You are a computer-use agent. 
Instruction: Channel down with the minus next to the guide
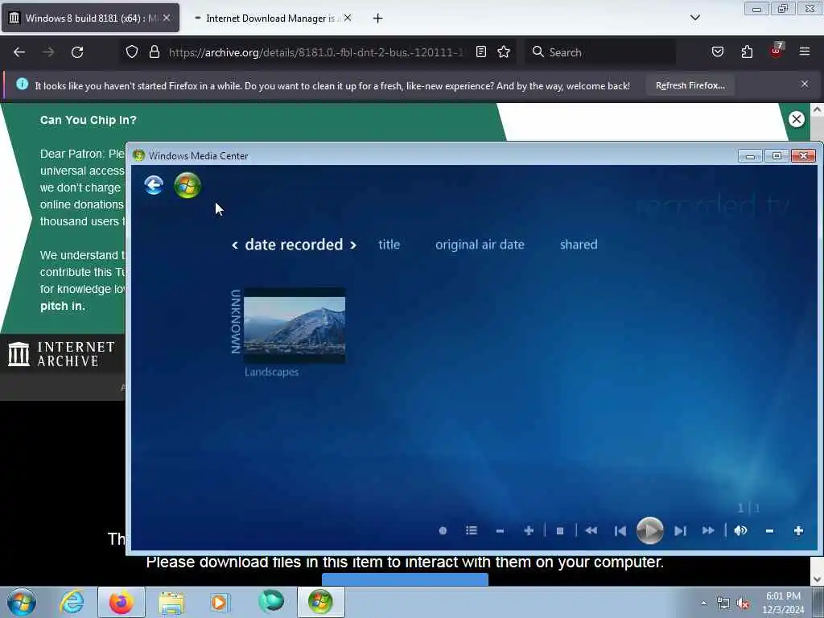[500, 531]
